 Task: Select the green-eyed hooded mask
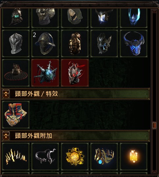coord(16,17)
